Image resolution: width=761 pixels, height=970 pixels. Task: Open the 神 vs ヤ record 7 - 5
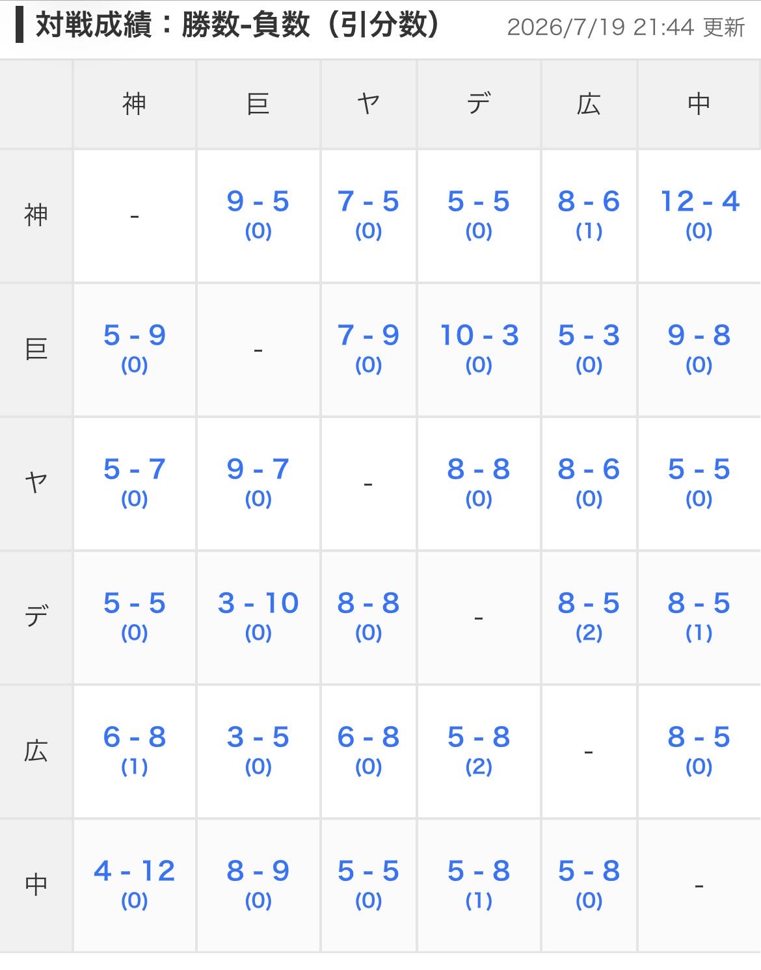(368, 214)
